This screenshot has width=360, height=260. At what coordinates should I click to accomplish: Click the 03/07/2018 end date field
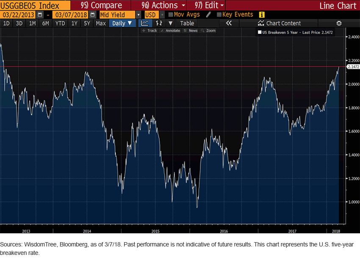click(71, 15)
